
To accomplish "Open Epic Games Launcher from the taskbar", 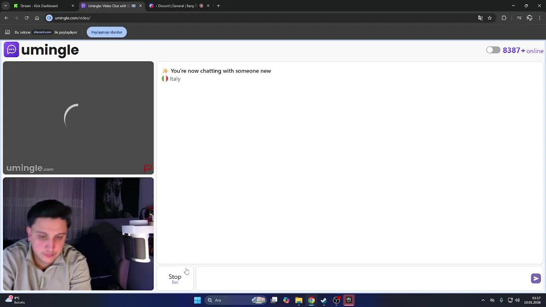I will (x=349, y=300).
